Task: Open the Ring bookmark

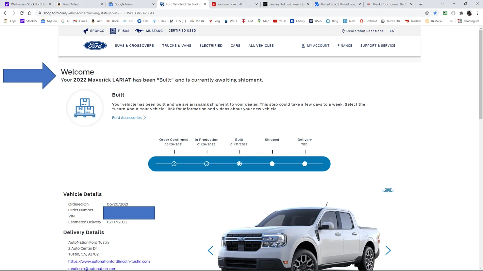Action: tap(332, 21)
